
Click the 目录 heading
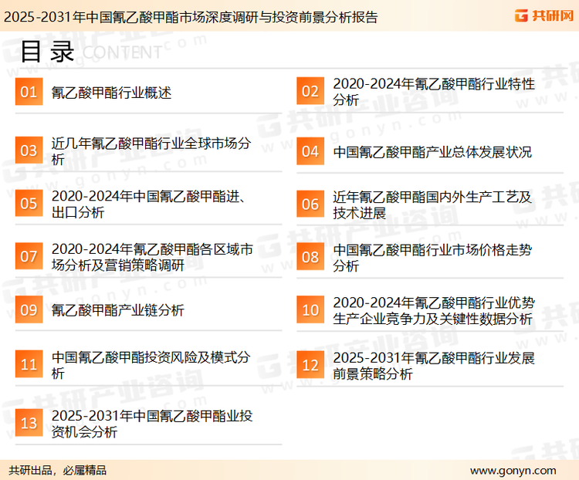(47, 52)
